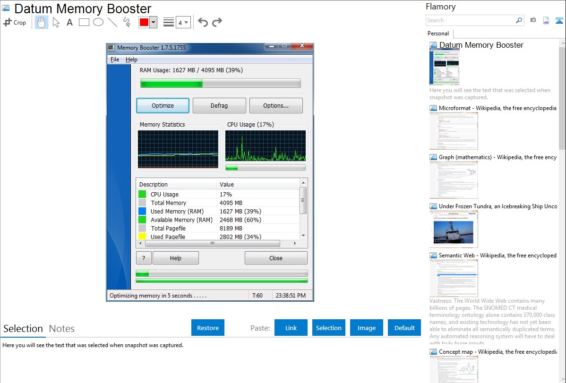Select the CPU Usage row
Image resolution: width=566 pixels, height=383 pixels.
[218, 194]
